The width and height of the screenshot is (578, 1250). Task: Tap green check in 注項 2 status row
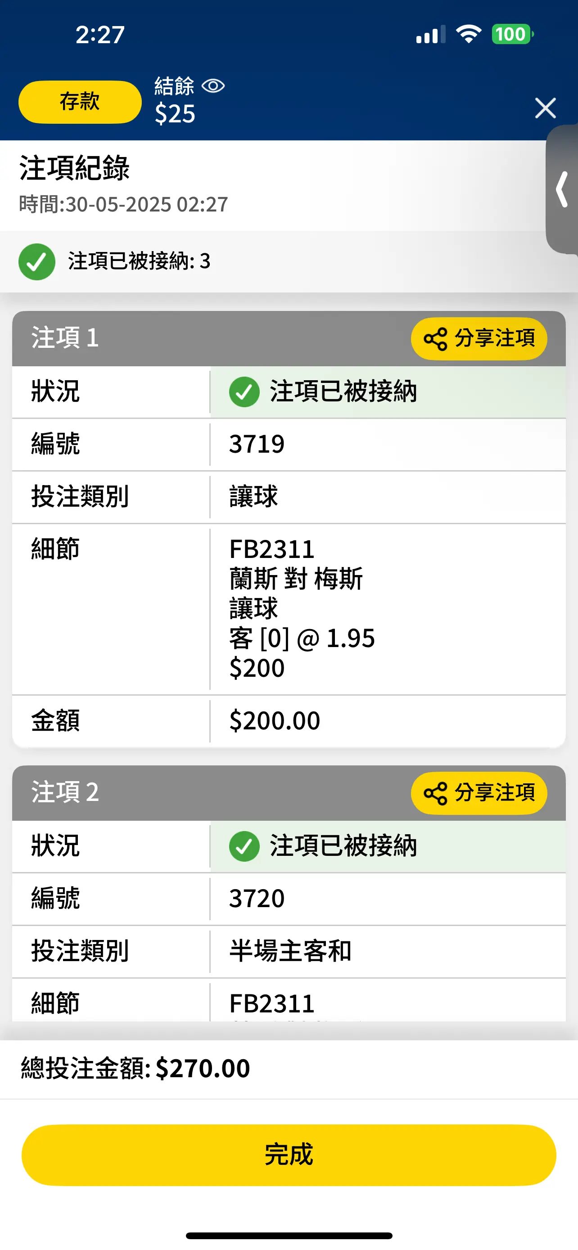(x=244, y=846)
